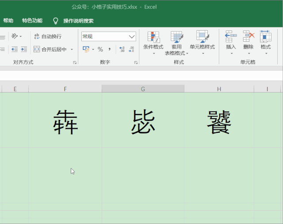Screen dimensions: 283x224
Task: Click the increase indent icon
Action: 24,49
